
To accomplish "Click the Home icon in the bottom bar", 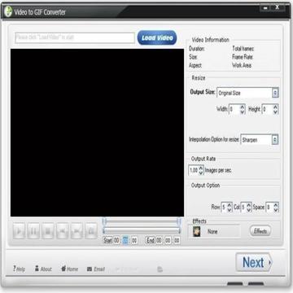I will pyautogui.click(x=63, y=269).
